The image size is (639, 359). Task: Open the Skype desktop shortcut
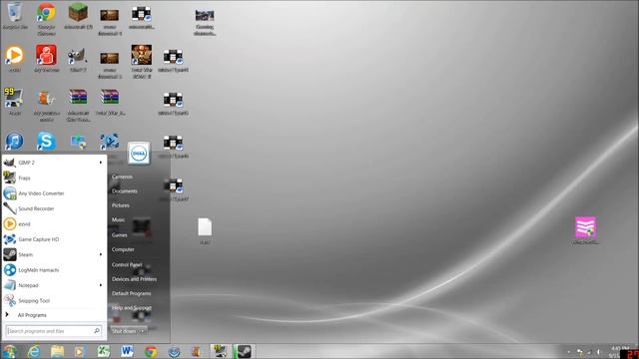tap(46, 141)
